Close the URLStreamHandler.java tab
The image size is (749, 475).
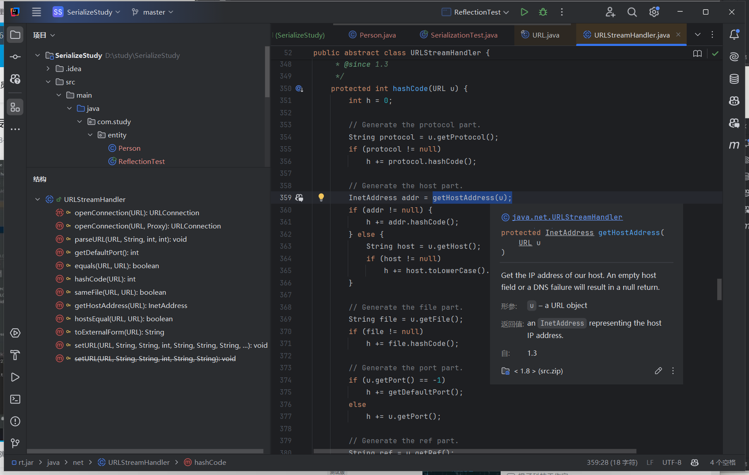click(x=678, y=34)
